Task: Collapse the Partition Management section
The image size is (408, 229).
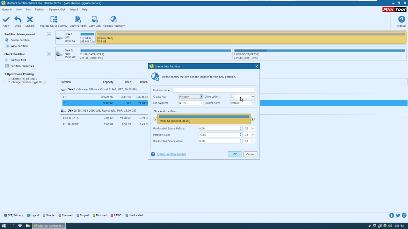Action: click(49, 34)
